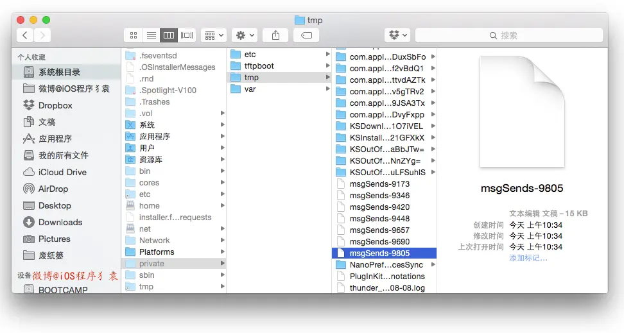The height and width of the screenshot is (333, 624).
Task: Select msgSends-9805 file
Action: coord(384,253)
